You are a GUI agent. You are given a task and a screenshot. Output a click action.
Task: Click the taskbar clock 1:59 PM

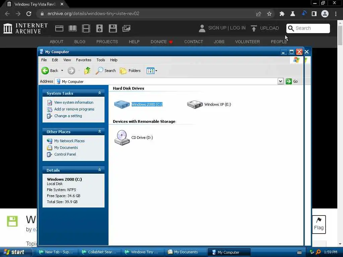click(331, 252)
